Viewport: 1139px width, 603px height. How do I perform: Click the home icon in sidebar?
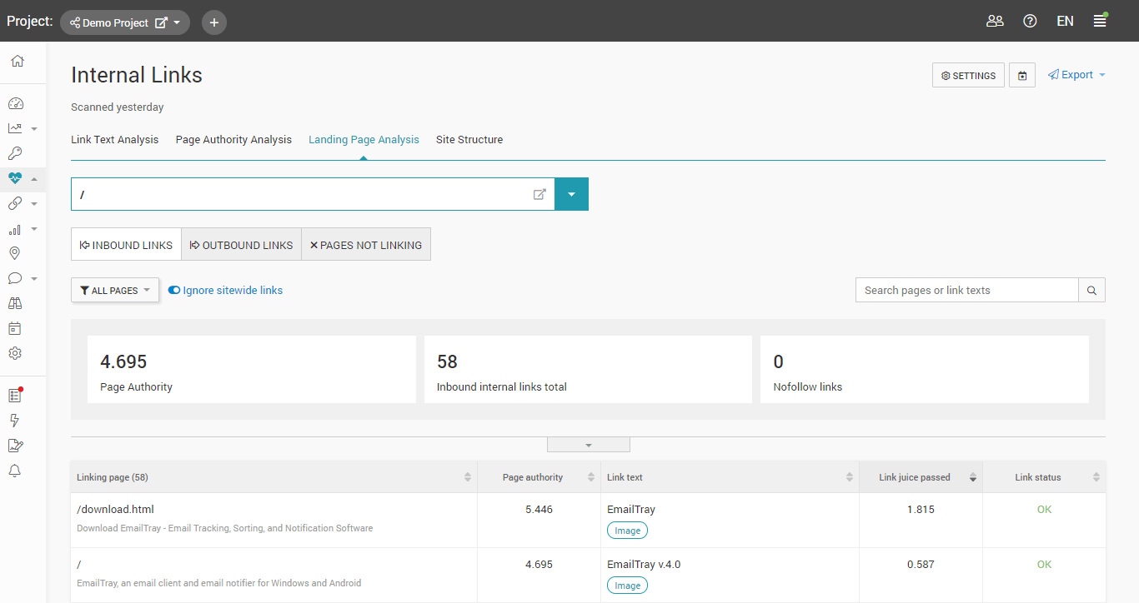coord(17,61)
